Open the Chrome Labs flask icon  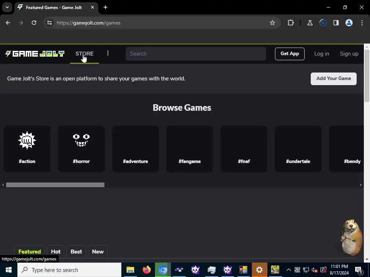pos(310,23)
